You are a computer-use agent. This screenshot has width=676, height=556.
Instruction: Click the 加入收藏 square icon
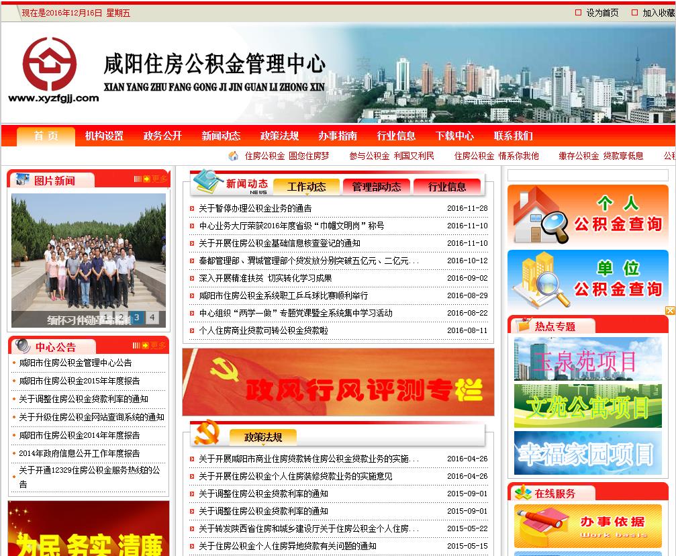point(634,13)
